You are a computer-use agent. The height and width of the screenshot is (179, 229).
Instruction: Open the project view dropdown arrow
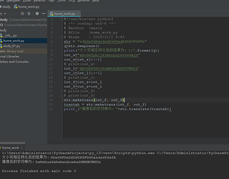click(x=5, y=14)
